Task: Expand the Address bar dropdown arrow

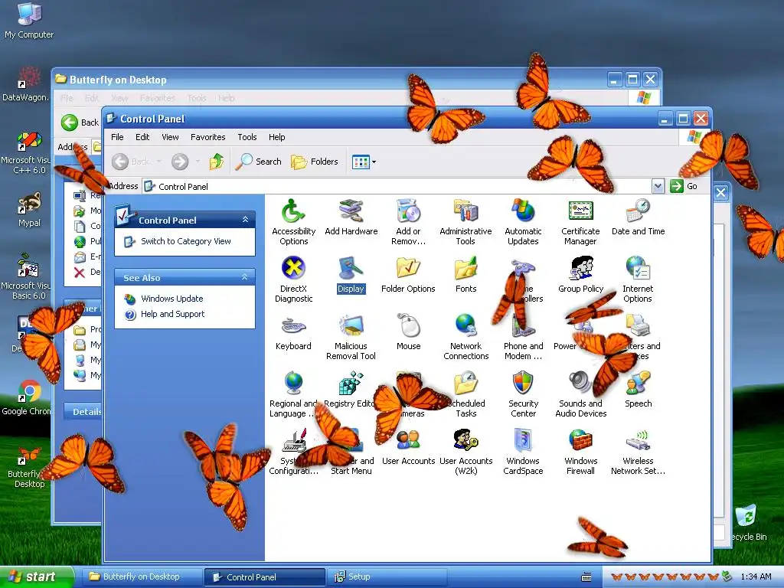Action: 658,187
